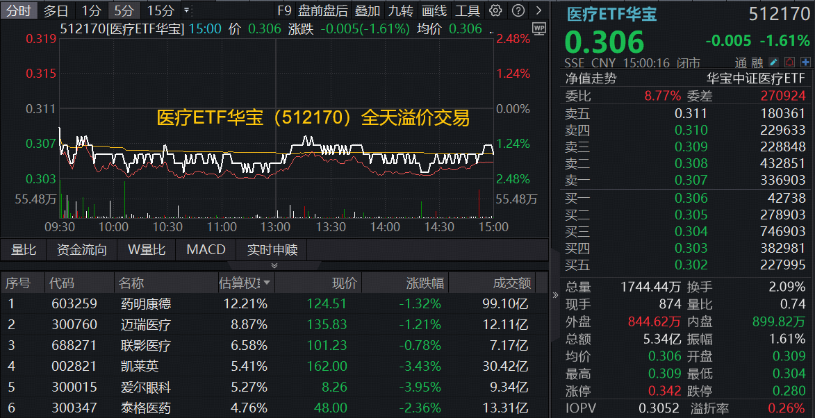Click the 溢折率 value 0.26%

point(787,408)
